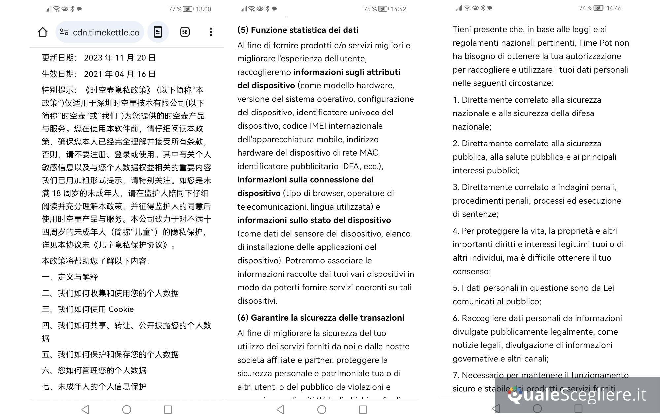Select the 三、我们如何使用 Cookie entry
660x420 pixels.
(x=88, y=309)
